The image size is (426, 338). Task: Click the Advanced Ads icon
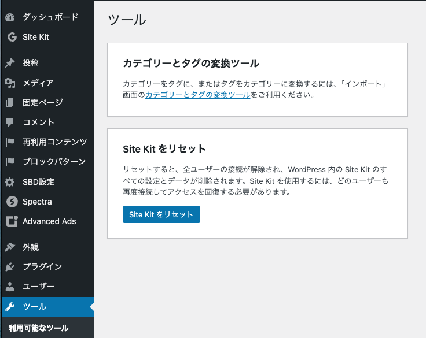(12, 221)
